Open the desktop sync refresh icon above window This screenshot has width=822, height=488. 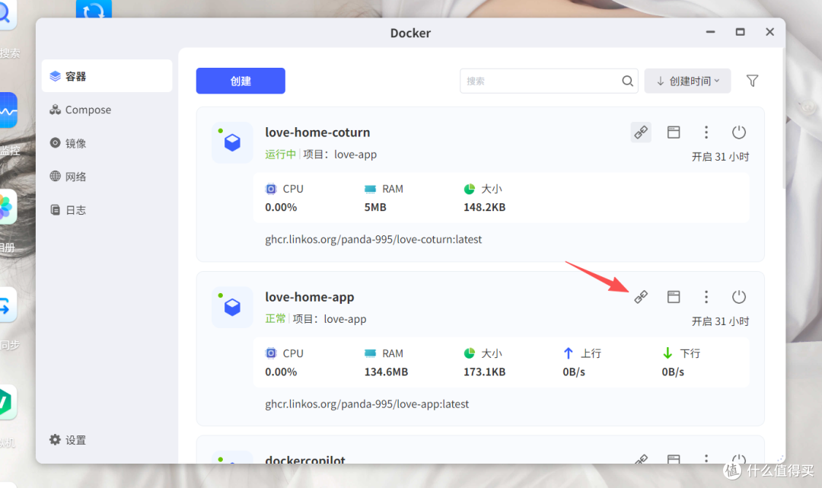click(94, 9)
